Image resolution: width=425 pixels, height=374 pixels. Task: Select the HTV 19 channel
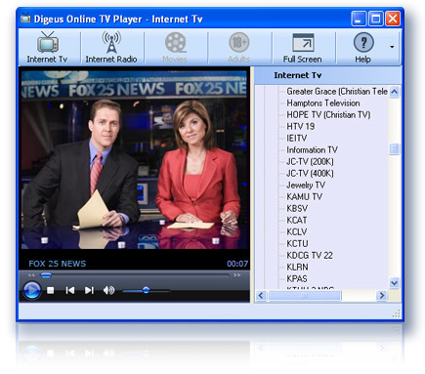pyautogui.click(x=300, y=127)
